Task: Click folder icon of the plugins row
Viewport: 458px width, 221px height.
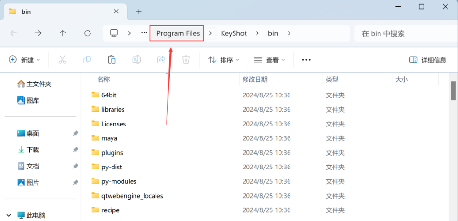Action: click(95, 152)
